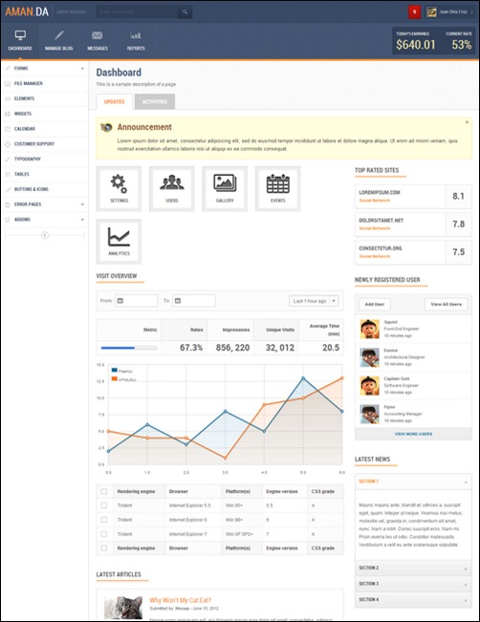Click the search magnifier icon

(x=185, y=11)
